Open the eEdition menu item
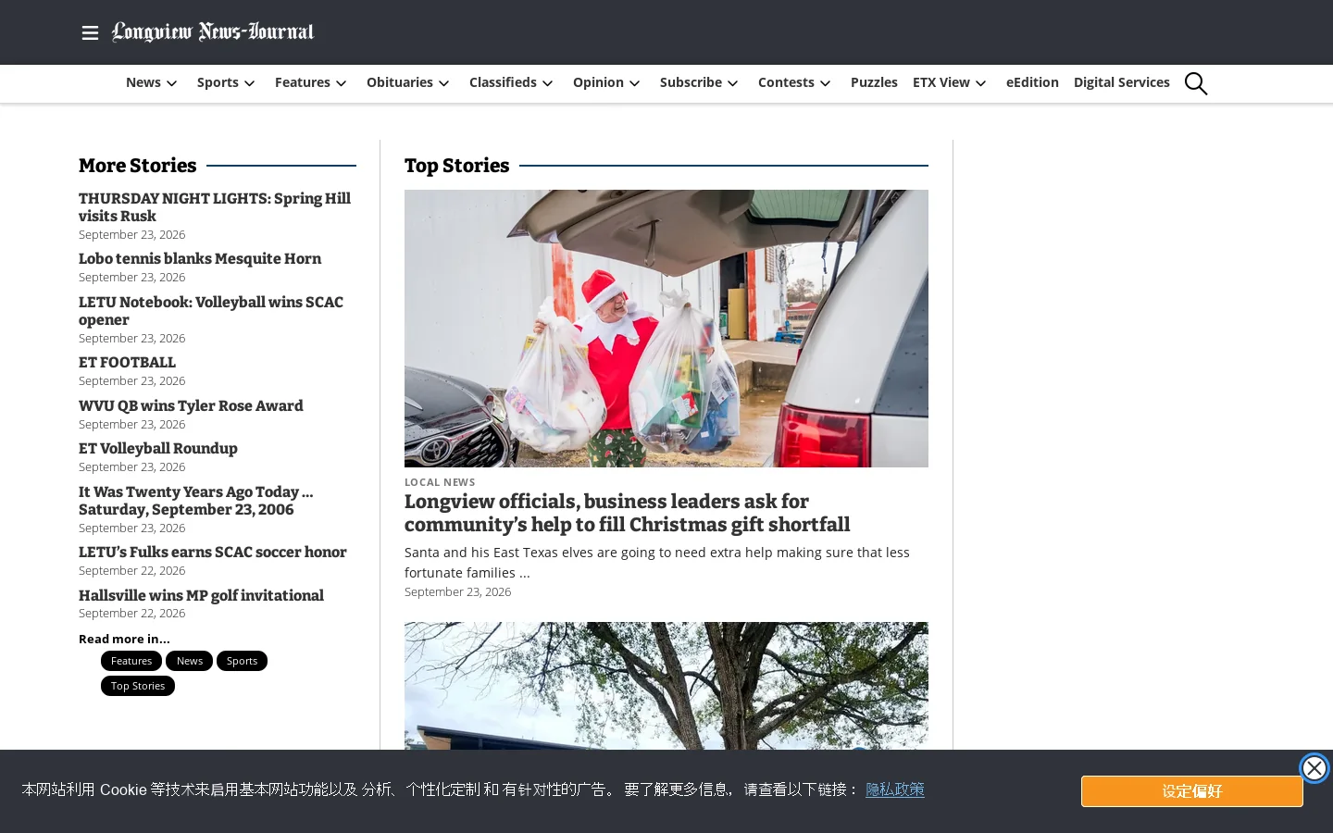 (x=1032, y=82)
